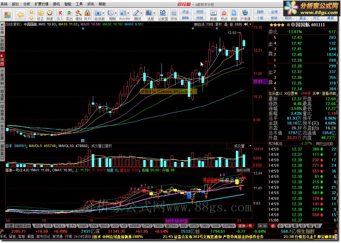Open 指标说明 indicator description

click(x=243, y=170)
